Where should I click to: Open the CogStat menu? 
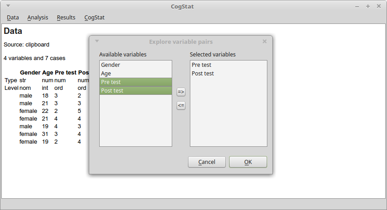coord(94,18)
